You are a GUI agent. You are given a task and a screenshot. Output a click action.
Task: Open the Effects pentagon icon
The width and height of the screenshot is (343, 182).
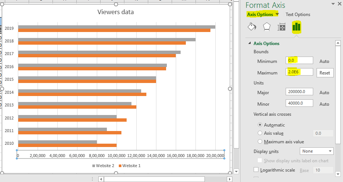click(x=267, y=27)
